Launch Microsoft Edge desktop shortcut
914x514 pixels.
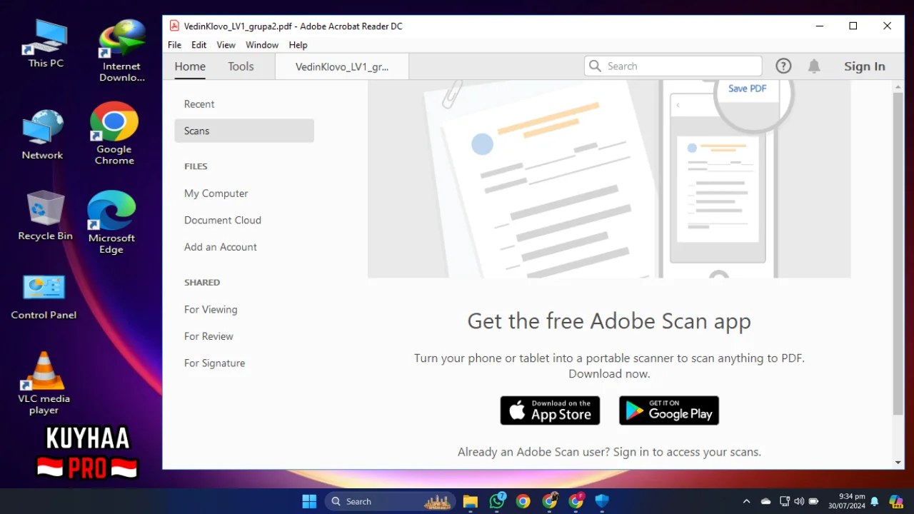(x=111, y=222)
